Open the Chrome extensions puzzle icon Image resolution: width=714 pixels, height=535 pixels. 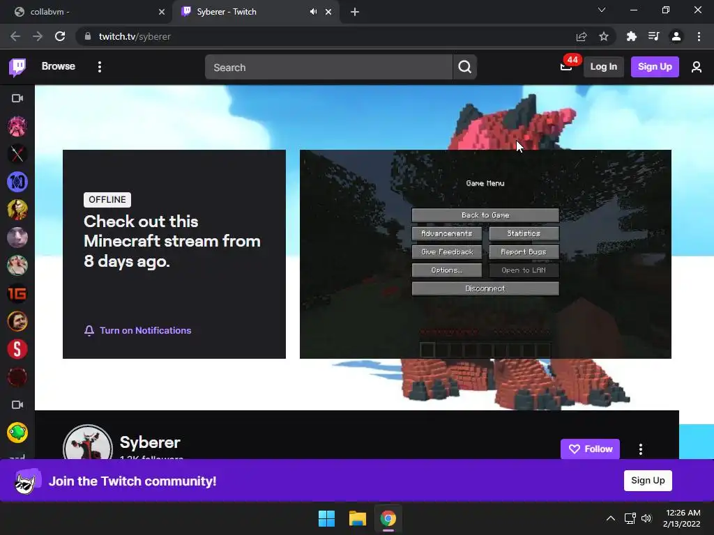(x=632, y=36)
